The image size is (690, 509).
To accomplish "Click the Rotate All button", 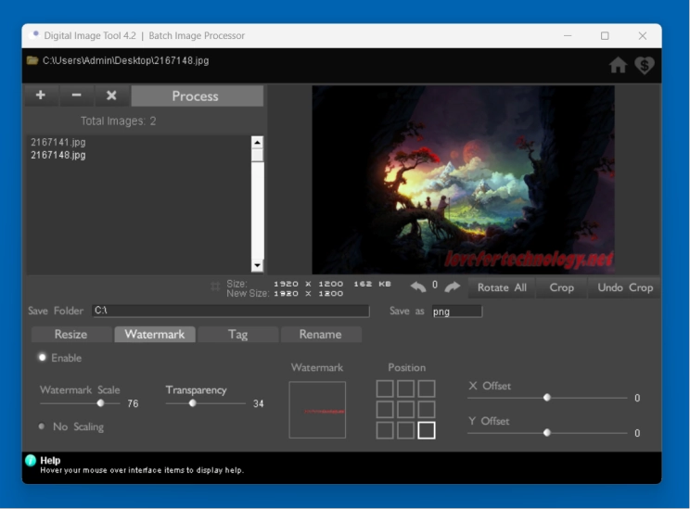I will coord(502,287).
